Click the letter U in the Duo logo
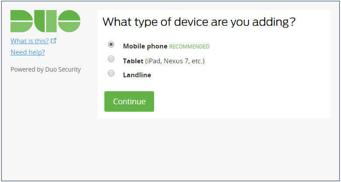The width and height of the screenshot is (341, 182). tap(45, 21)
